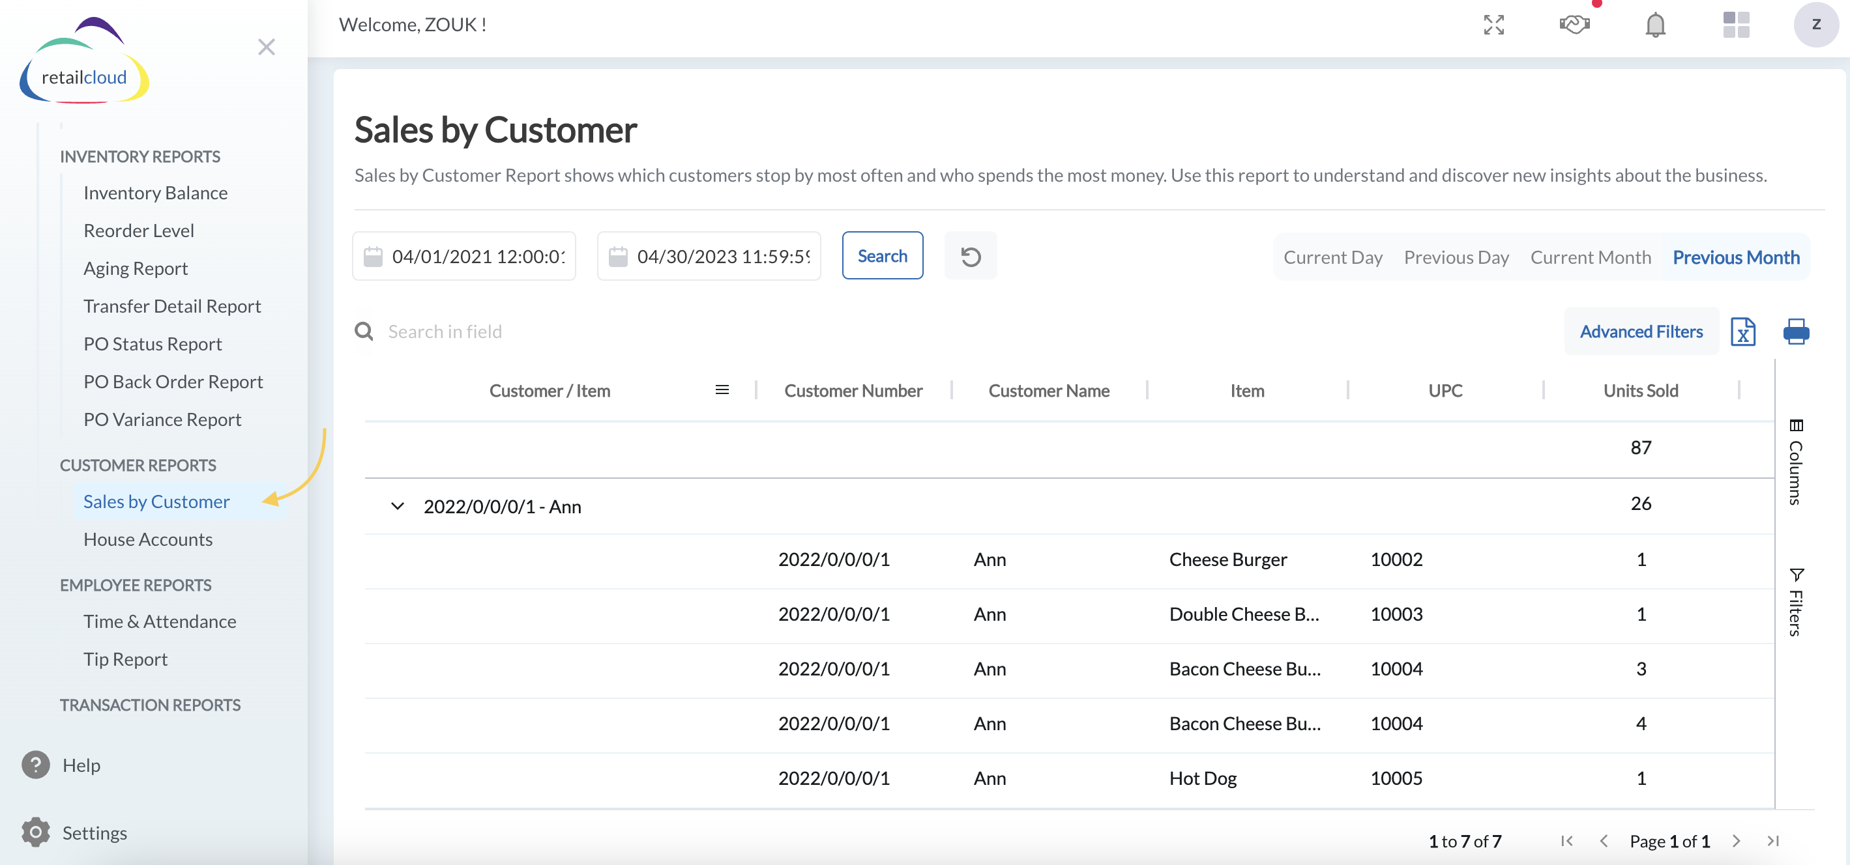Click the search magnifier icon

pos(364,331)
